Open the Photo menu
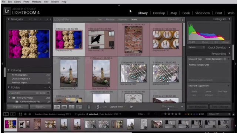 [x=26, y=1]
